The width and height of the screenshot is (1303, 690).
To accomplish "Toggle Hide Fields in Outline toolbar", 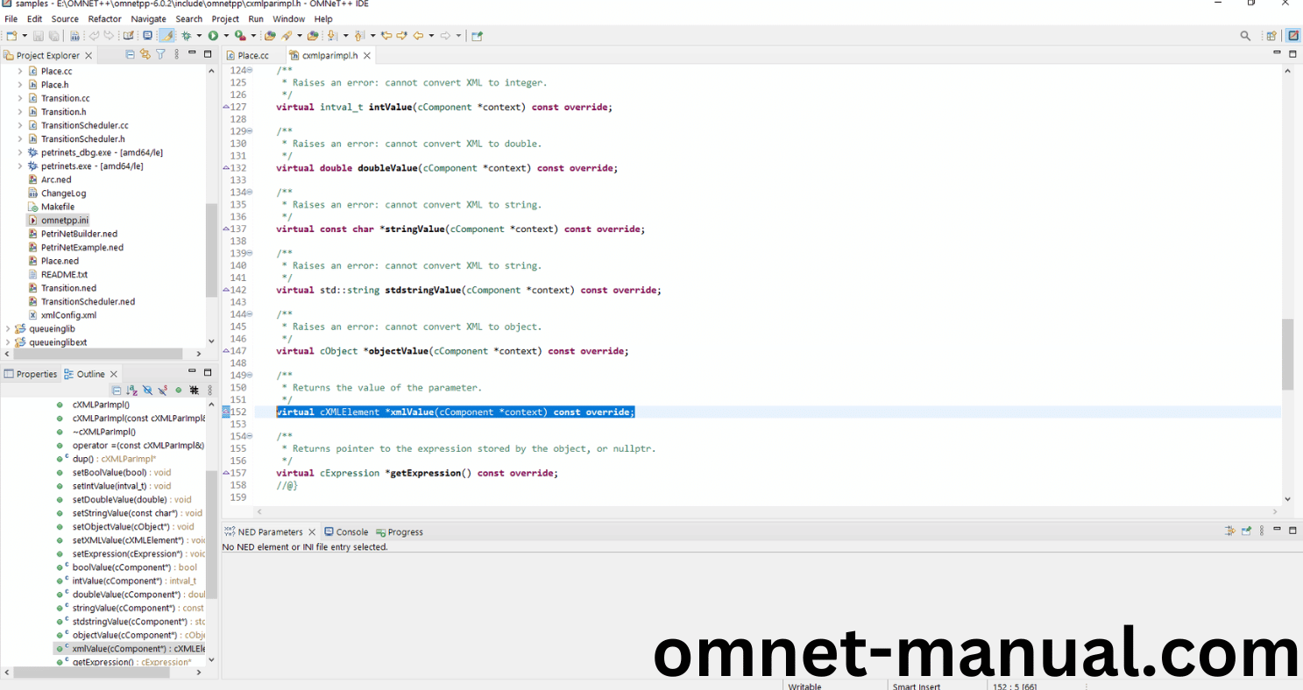I will 147,391.
